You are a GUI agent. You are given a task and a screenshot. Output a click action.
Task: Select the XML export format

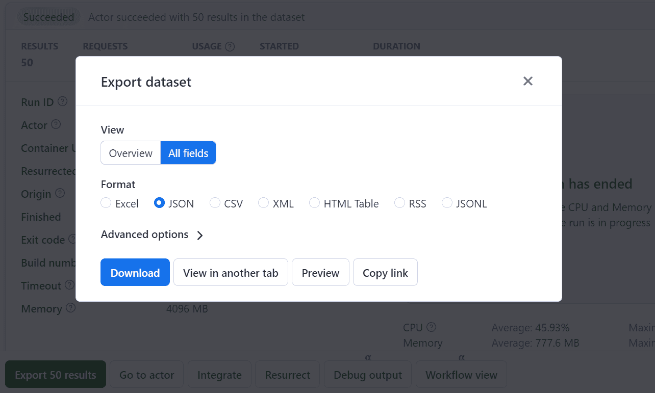(263, 203)
